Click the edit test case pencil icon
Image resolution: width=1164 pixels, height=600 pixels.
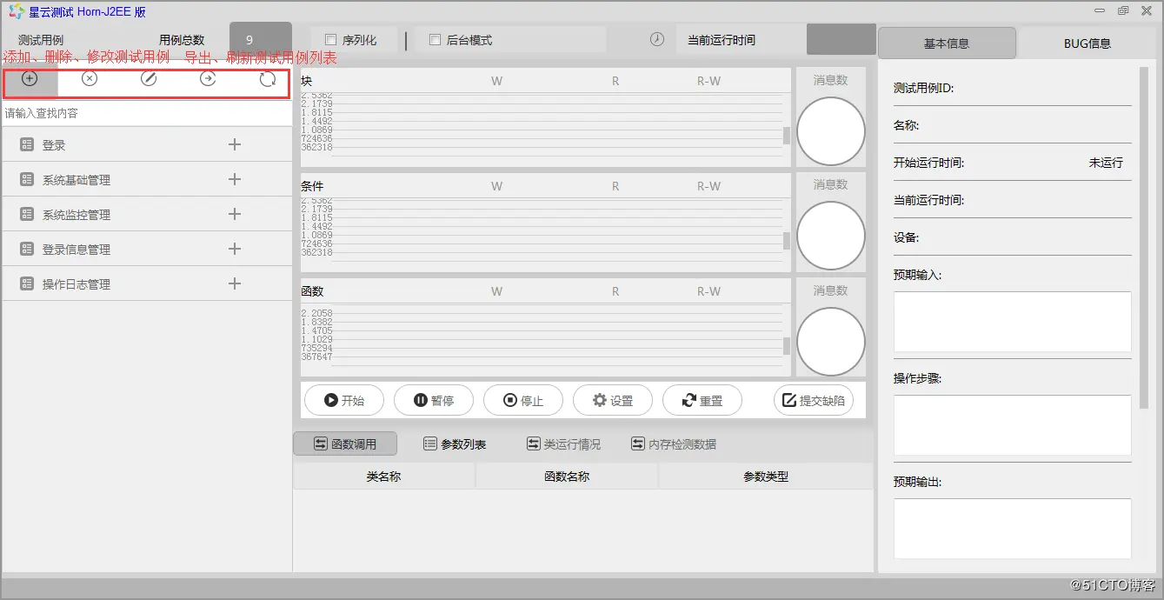coord(149,79)
